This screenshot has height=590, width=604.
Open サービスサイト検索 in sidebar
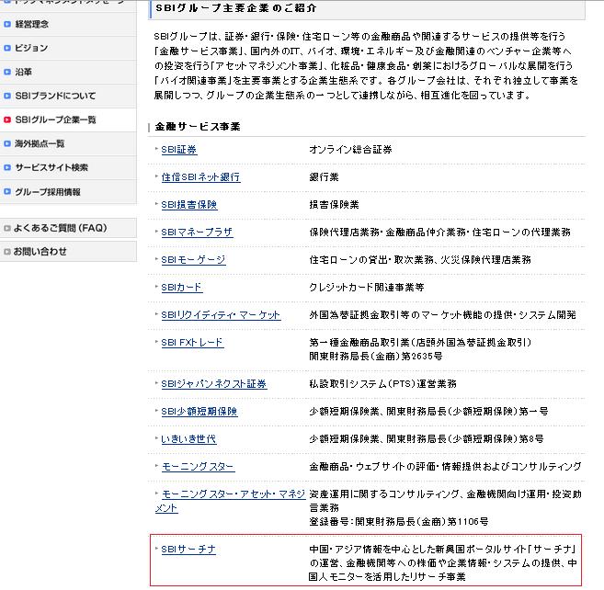click(68, 167)
